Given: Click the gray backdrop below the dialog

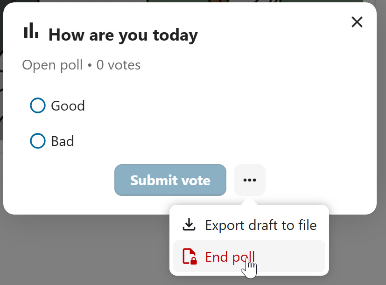Looking at the screenshot, I should tap(70, 252).
